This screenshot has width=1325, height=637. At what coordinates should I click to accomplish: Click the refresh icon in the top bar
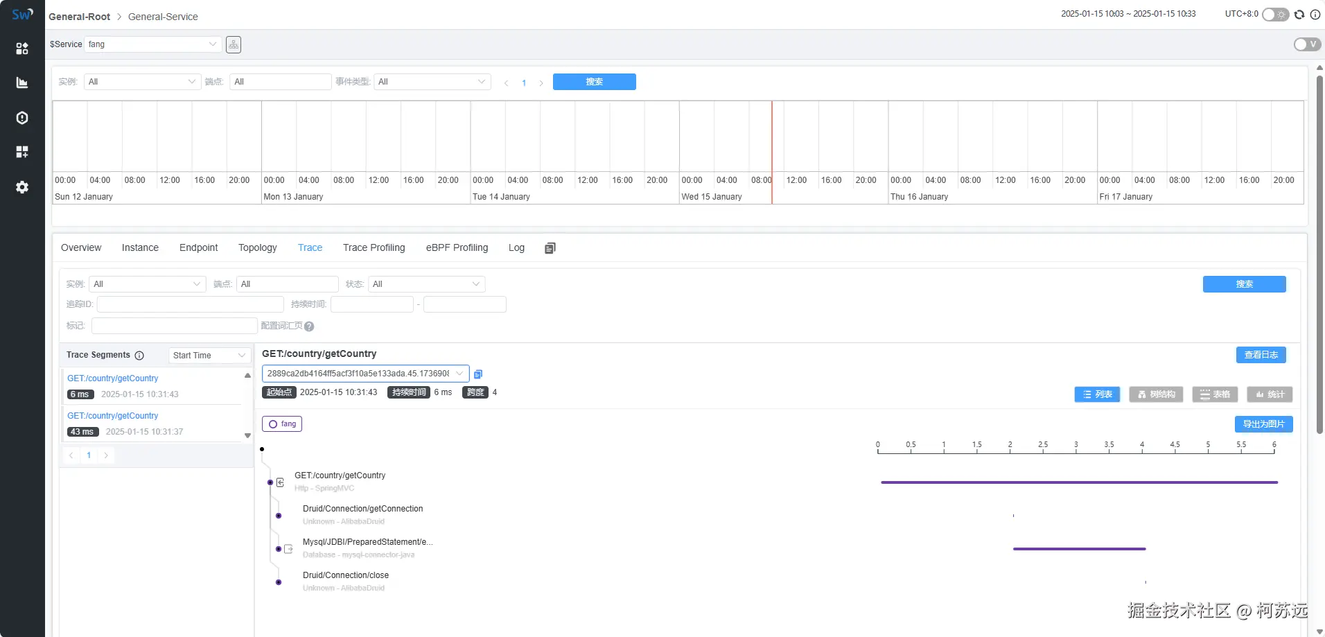pyautogui.click(x=1299, y=15)
